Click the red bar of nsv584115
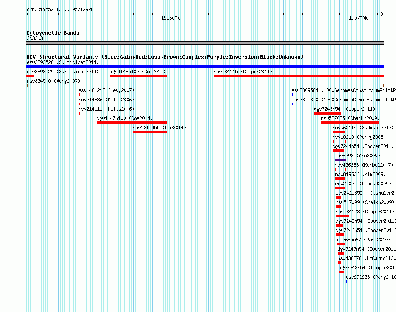Screen dimensions: 396x312 pos(299,76)
